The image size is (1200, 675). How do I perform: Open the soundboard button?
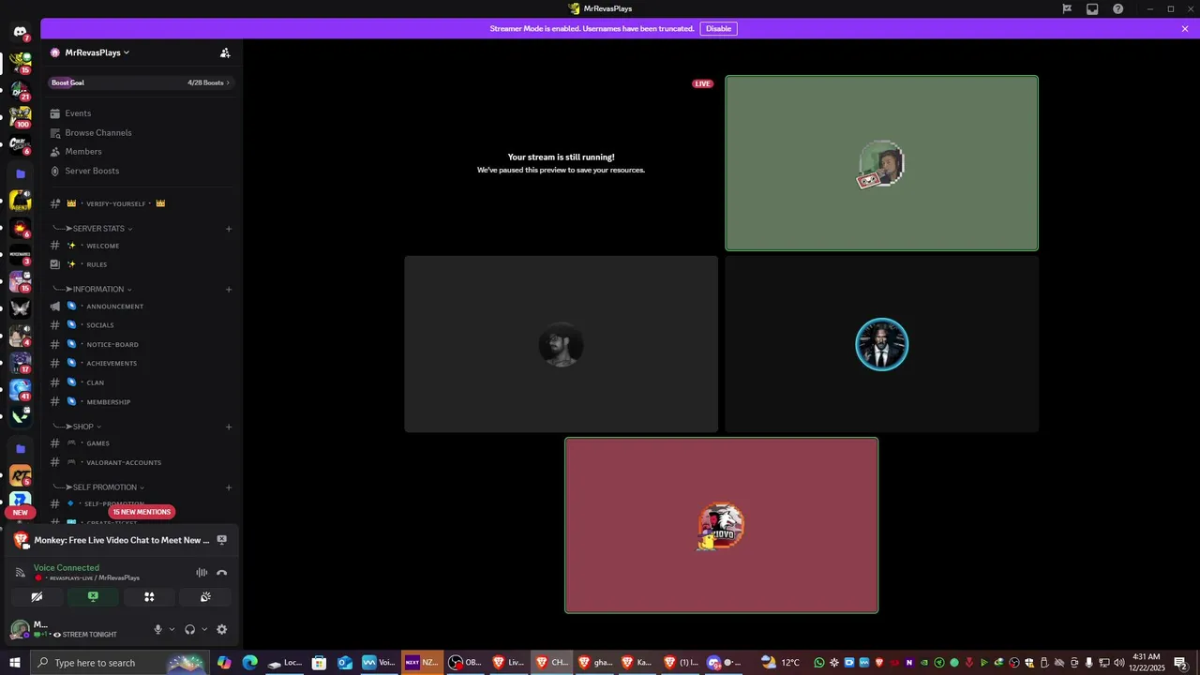205,596
